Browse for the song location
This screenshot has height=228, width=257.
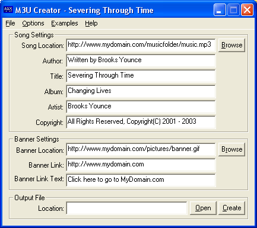point(231,45)
